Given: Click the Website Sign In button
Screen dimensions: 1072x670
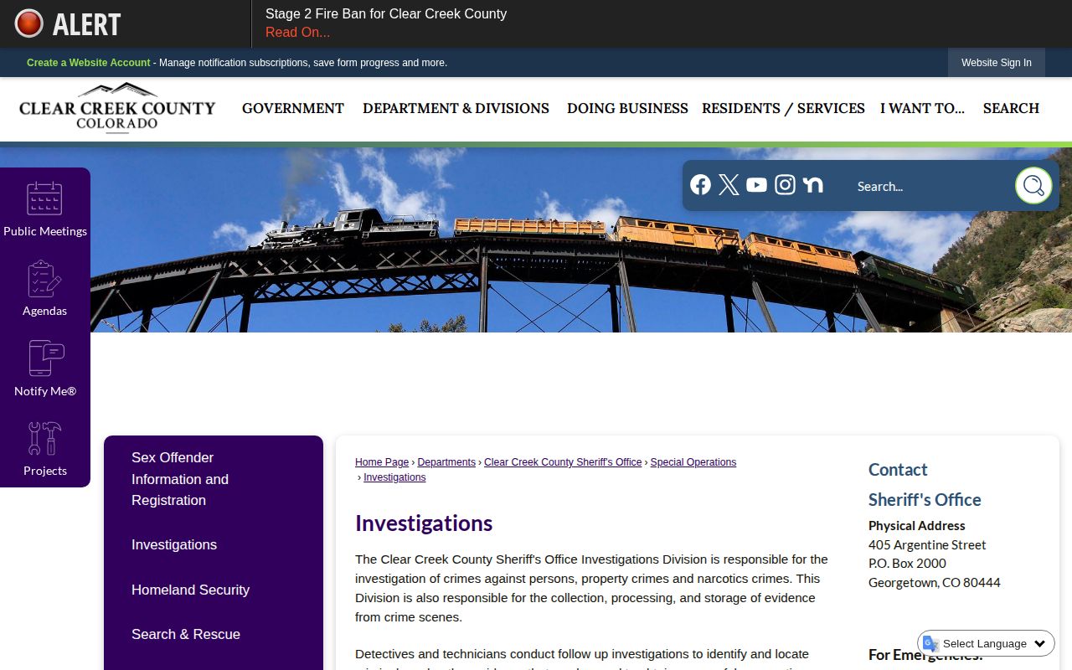Looking at the screenshot, I should (997, 63).
